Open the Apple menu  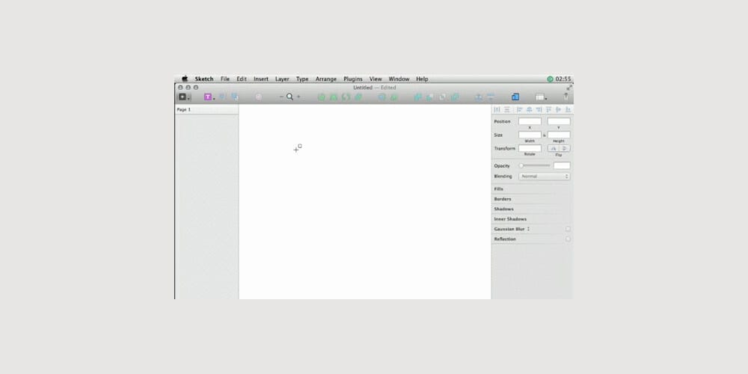[185, 79]
